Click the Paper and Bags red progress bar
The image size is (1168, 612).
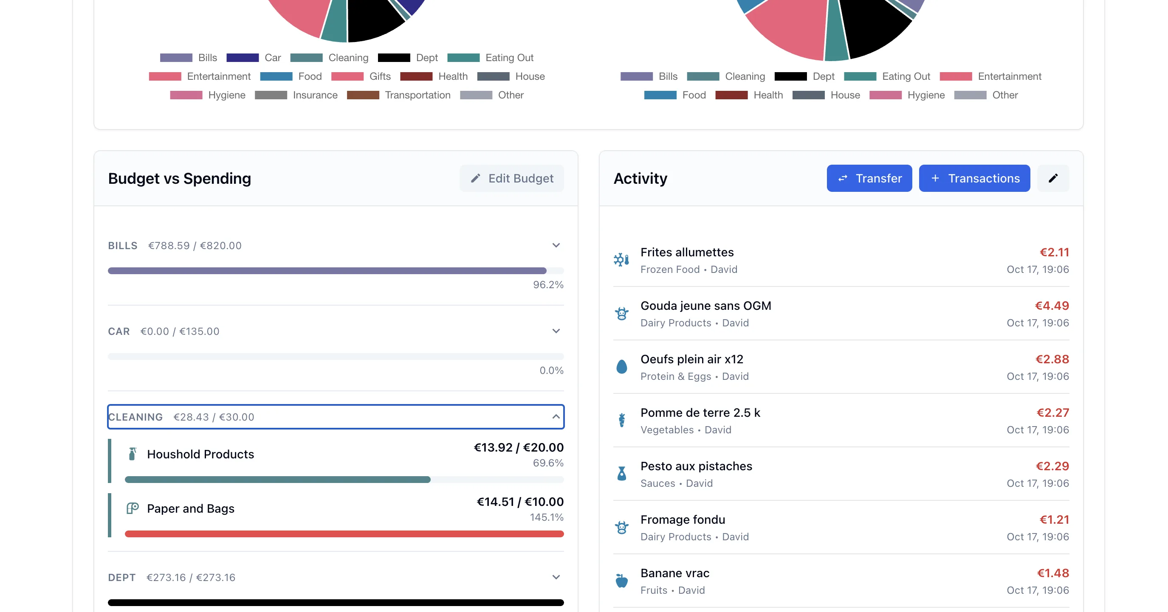344,533
